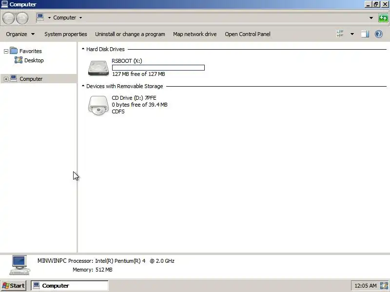
Task: Click the '127 MB free of 127 MB' text
Action: (x=138, y=74)
